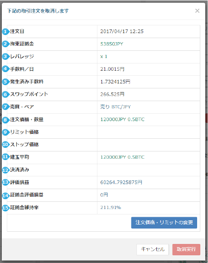Close the dialog with the X button
The image size is (208, 263).
[x=197, y=11]
